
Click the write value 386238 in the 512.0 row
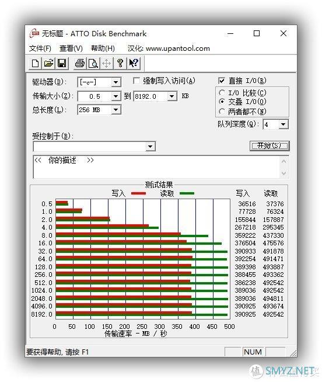click(x=245, y=283)
